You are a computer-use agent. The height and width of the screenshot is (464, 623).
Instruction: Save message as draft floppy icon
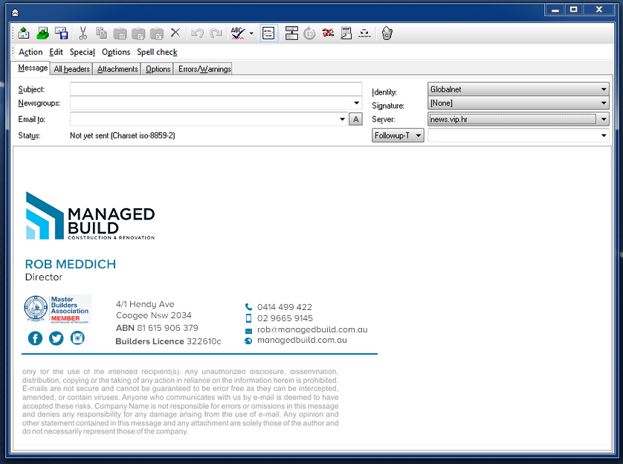click(x=62, y=33)
